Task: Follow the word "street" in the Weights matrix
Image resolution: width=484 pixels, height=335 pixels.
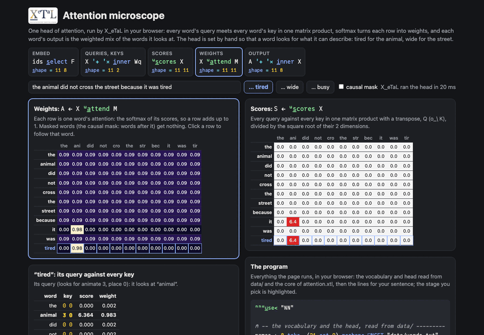Action: pos(48,211)
